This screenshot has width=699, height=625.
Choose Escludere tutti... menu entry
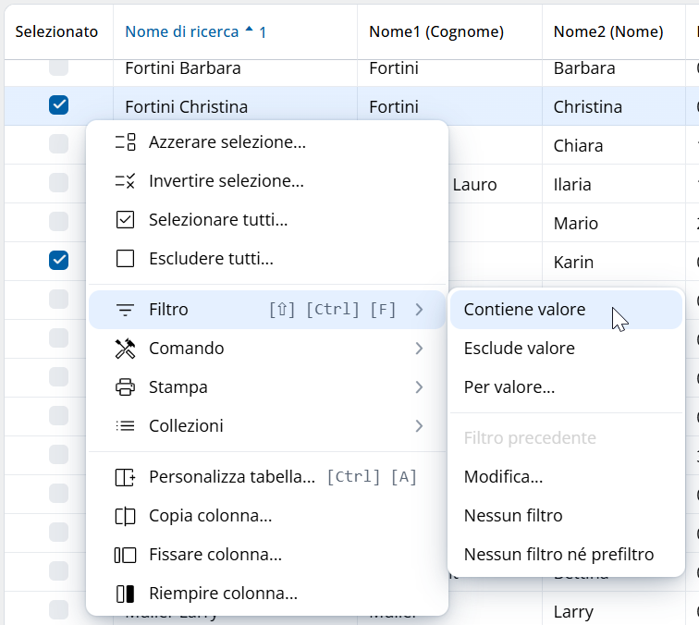tap(267, 259)
